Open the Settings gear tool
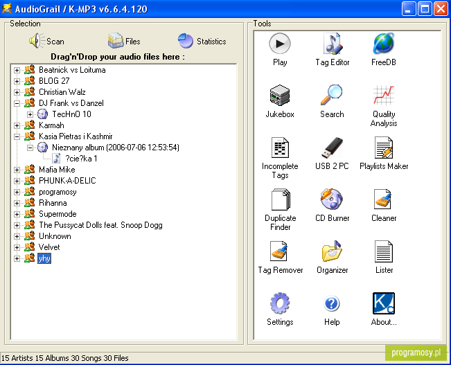The height and width of the screenshot is (365, 451). coord(280,309)
